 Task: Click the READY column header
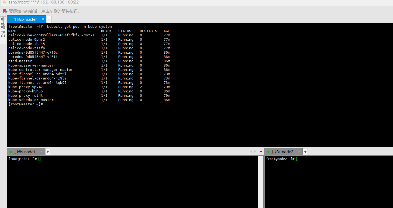(x=106, y=31)
